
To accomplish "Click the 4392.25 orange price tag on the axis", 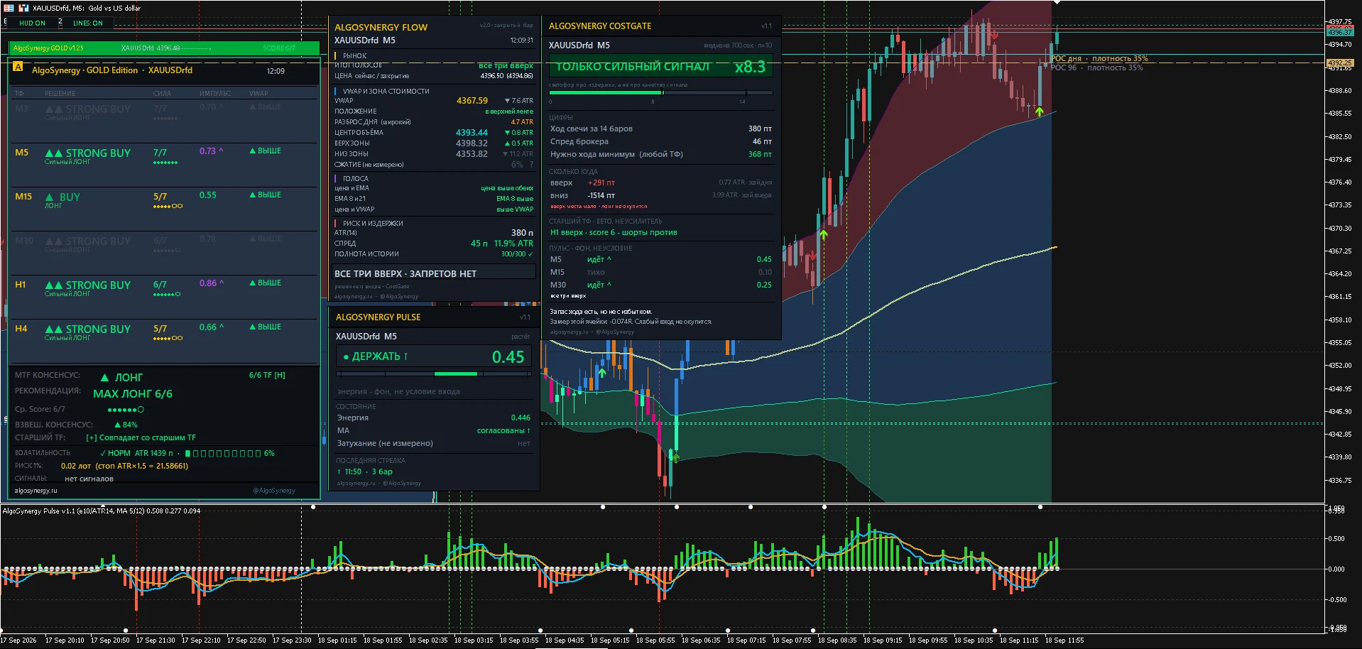I will pyautogui.click(x=1340, y=63).
